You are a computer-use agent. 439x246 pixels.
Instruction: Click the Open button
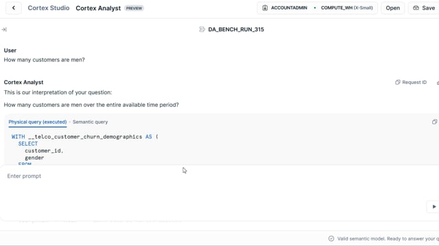pyautogui.click(x=392, y=8)
